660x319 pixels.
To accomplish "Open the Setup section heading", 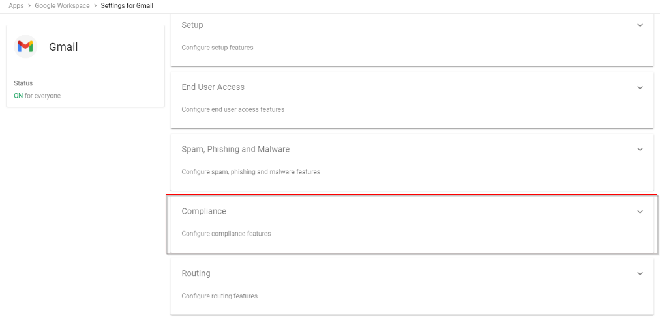I will click(192, 25).
